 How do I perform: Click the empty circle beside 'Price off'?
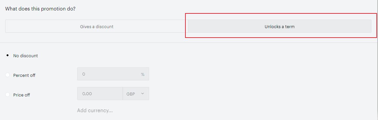pyautogui.click(x=8, y=95)
